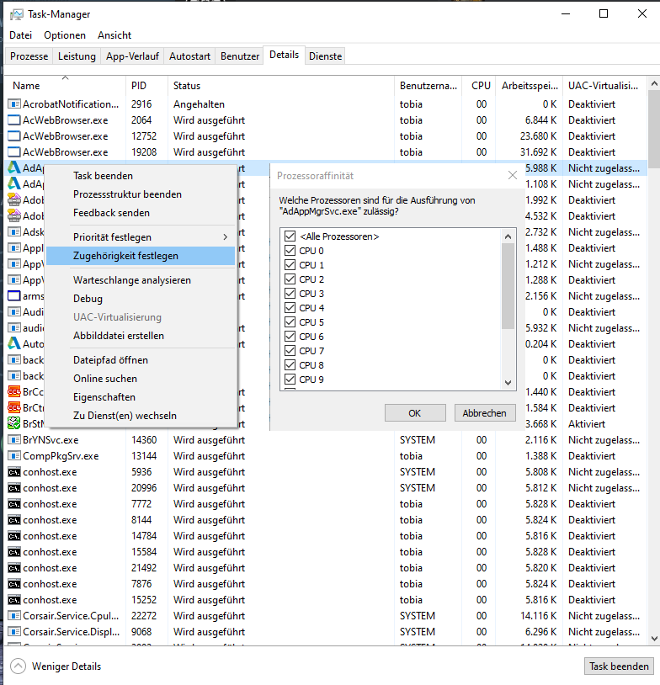
Task: Click the Task Manager icon in the title bar
Action: [16, 14]
